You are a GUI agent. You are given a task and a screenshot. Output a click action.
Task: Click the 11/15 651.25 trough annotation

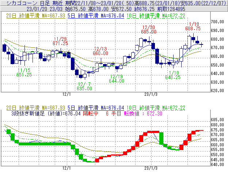pos(24,72)
